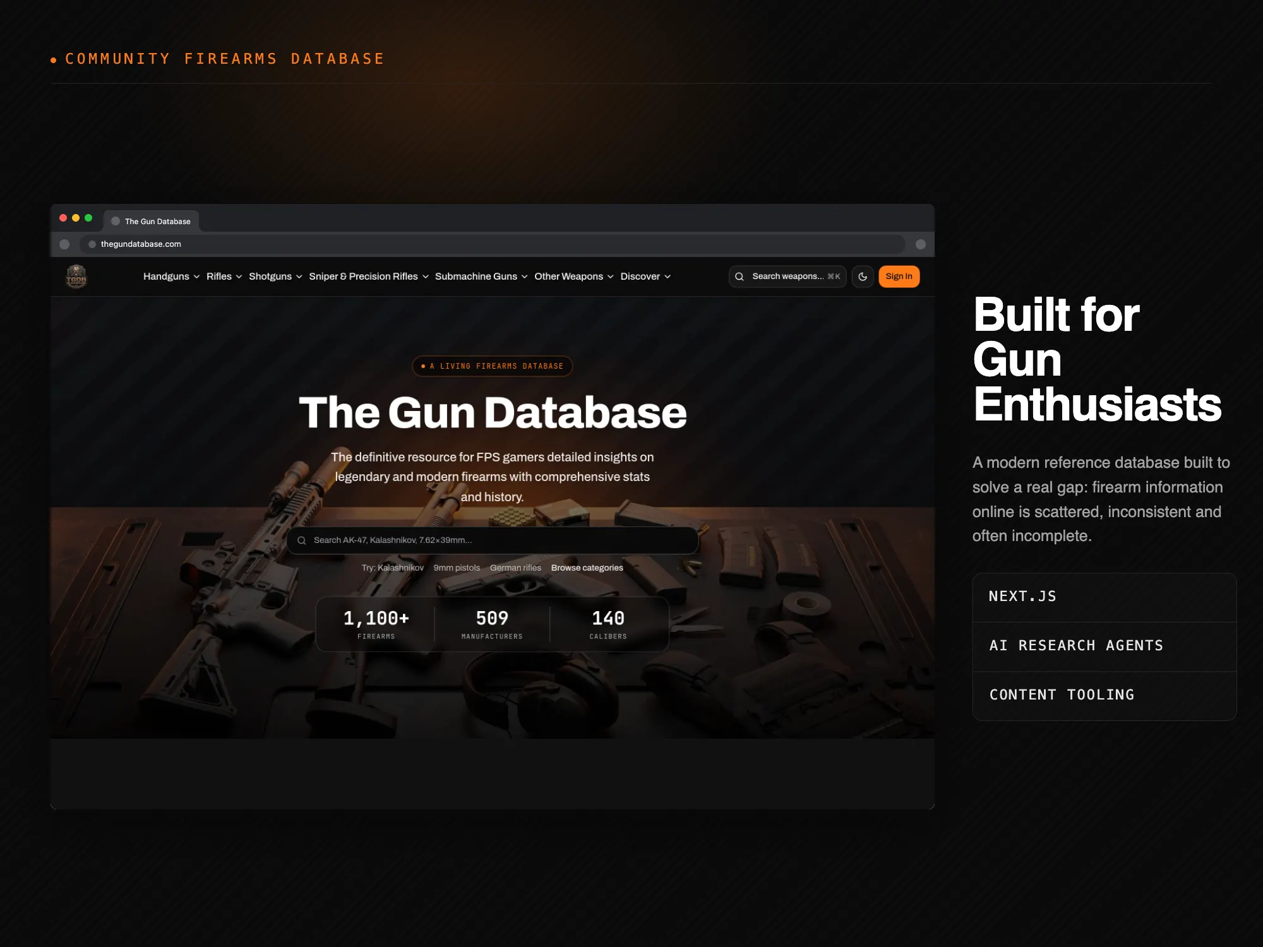Click the favicon on The Gun Database tab
This screenshot has height=947, width=1263.
pyautogui.click(x=116, y=221)
